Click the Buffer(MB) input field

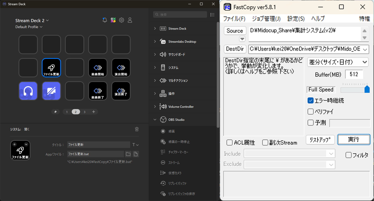tap(354, 74)
